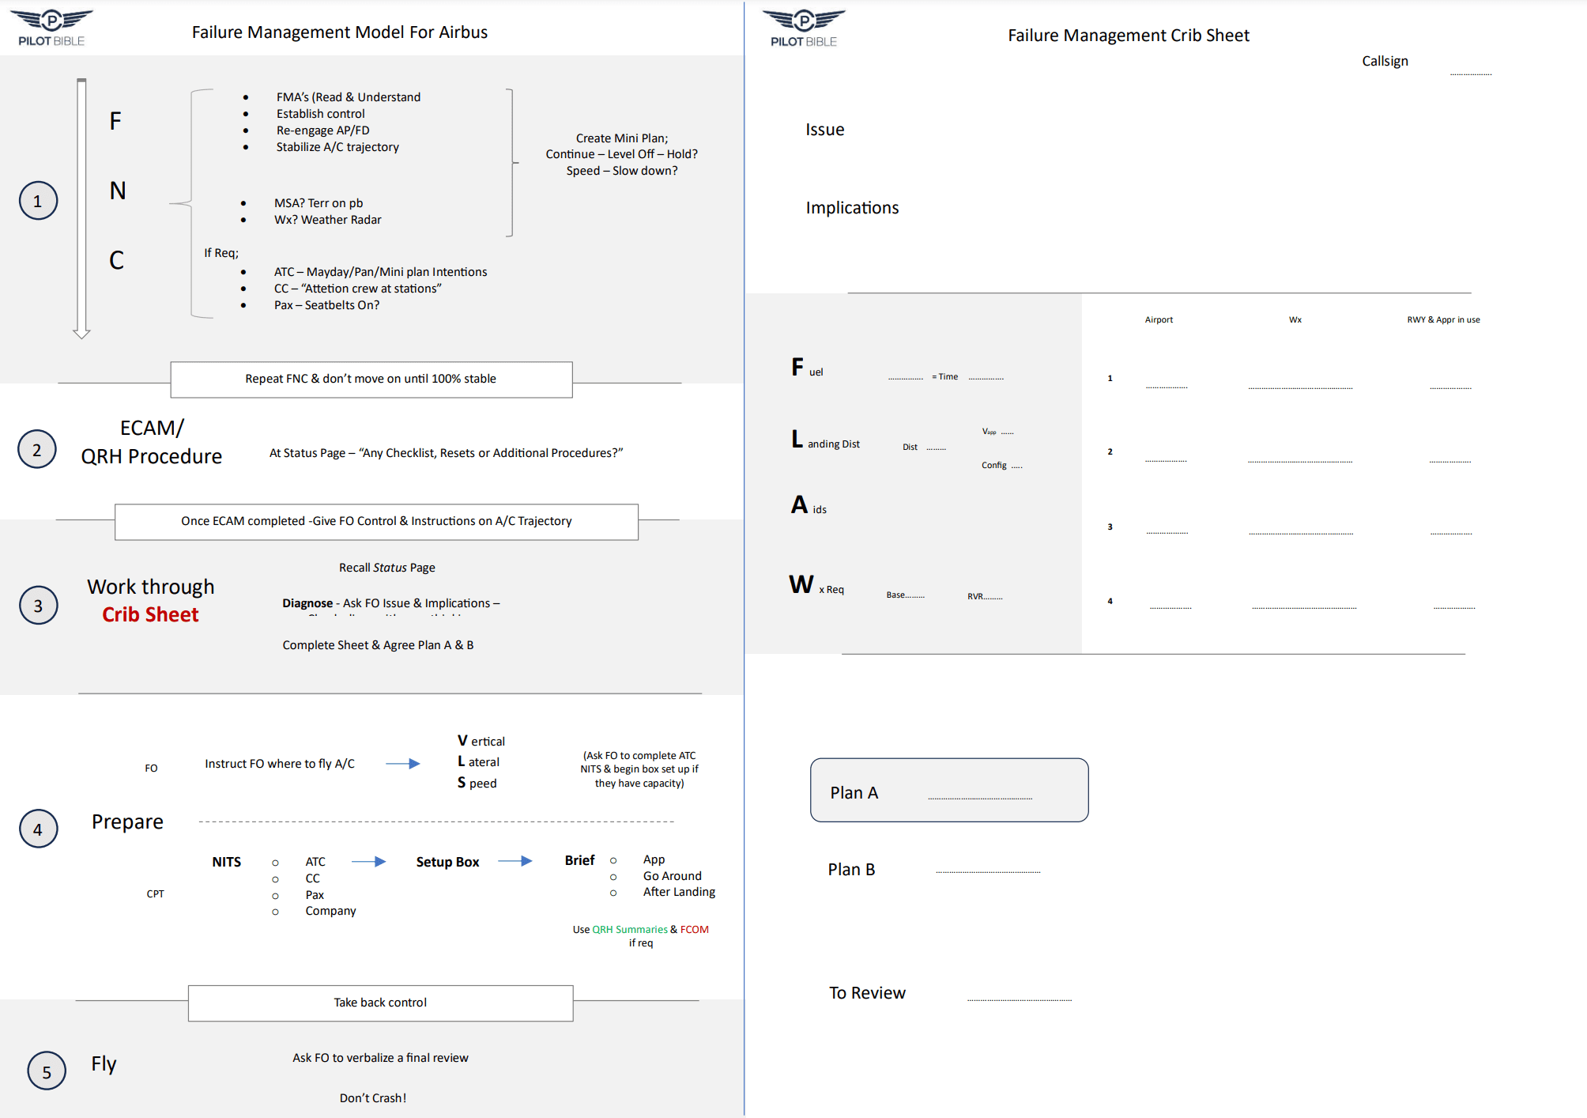Click the Vapp blank field
Image resolution: width=1587 pixels, height=1118 pixels.
point(1008,432)
